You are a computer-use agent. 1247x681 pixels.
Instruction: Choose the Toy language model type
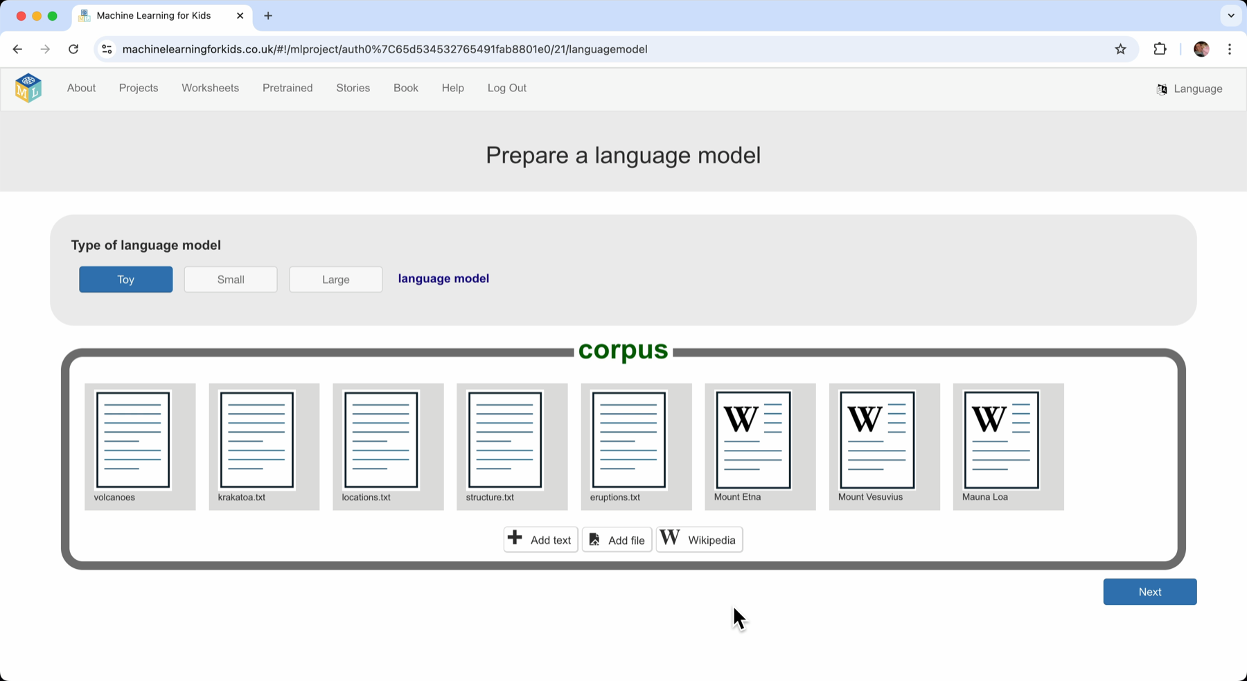(125, 280)
